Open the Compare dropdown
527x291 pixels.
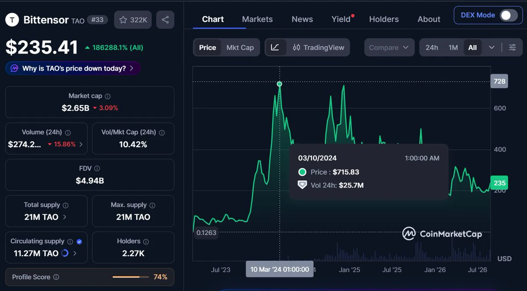pos(389,47)
